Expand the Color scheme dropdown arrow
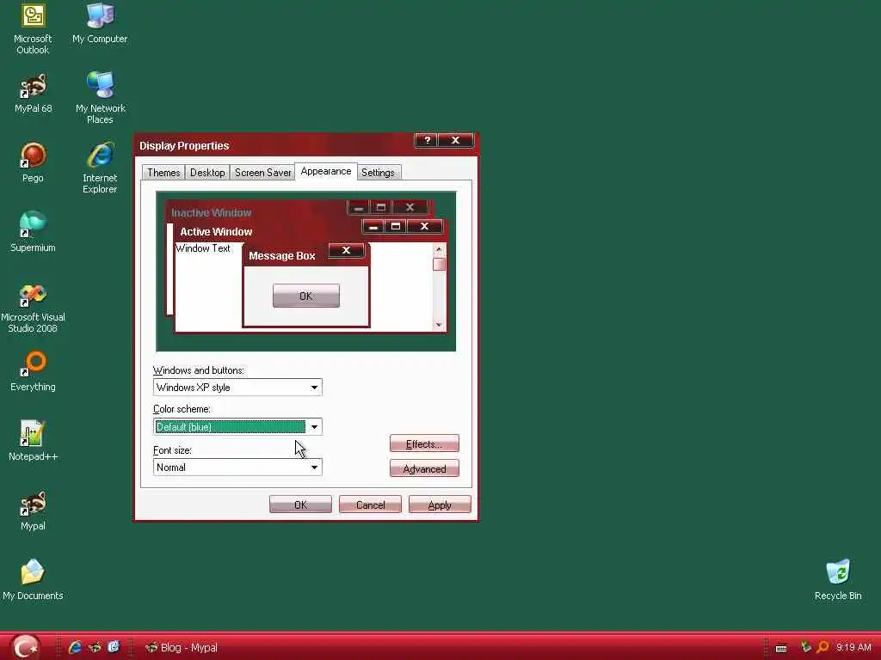The height and width of the screenshot is (660, 881). pyautogui.click(x=314, y=427)
